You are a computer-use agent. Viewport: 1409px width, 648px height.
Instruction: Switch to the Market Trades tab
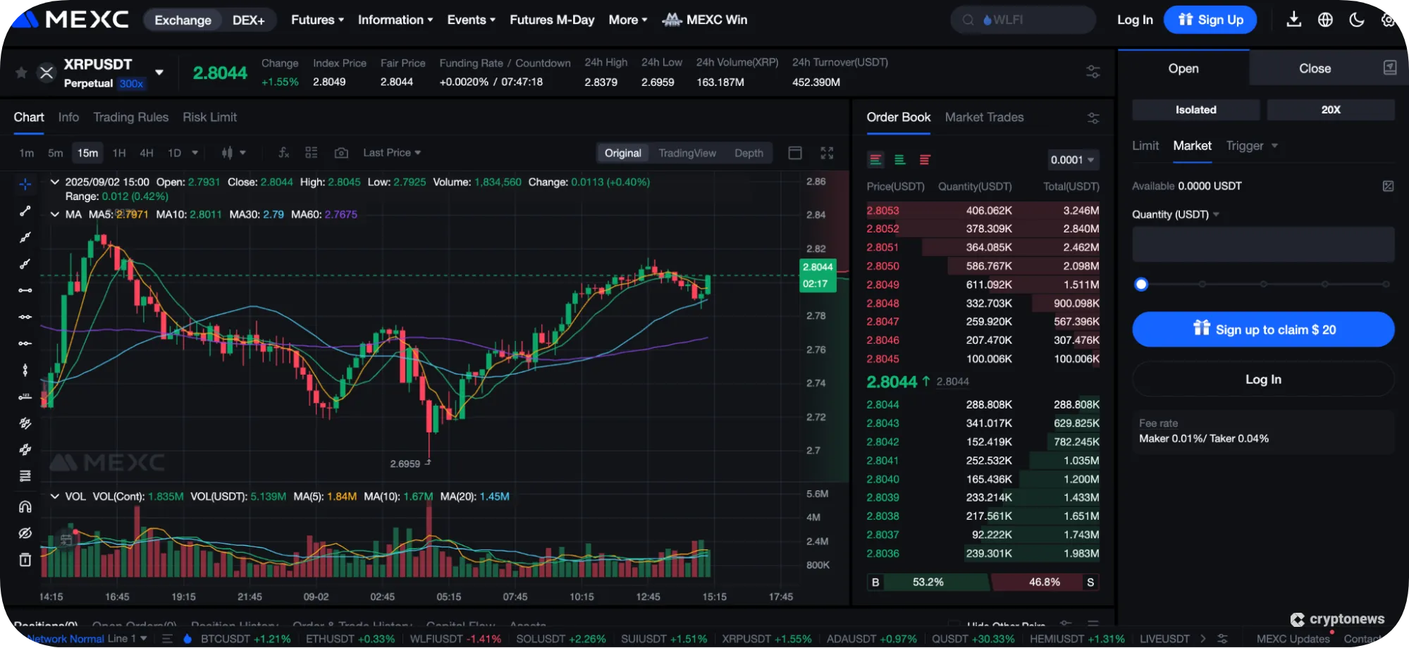tap(984, 117)
